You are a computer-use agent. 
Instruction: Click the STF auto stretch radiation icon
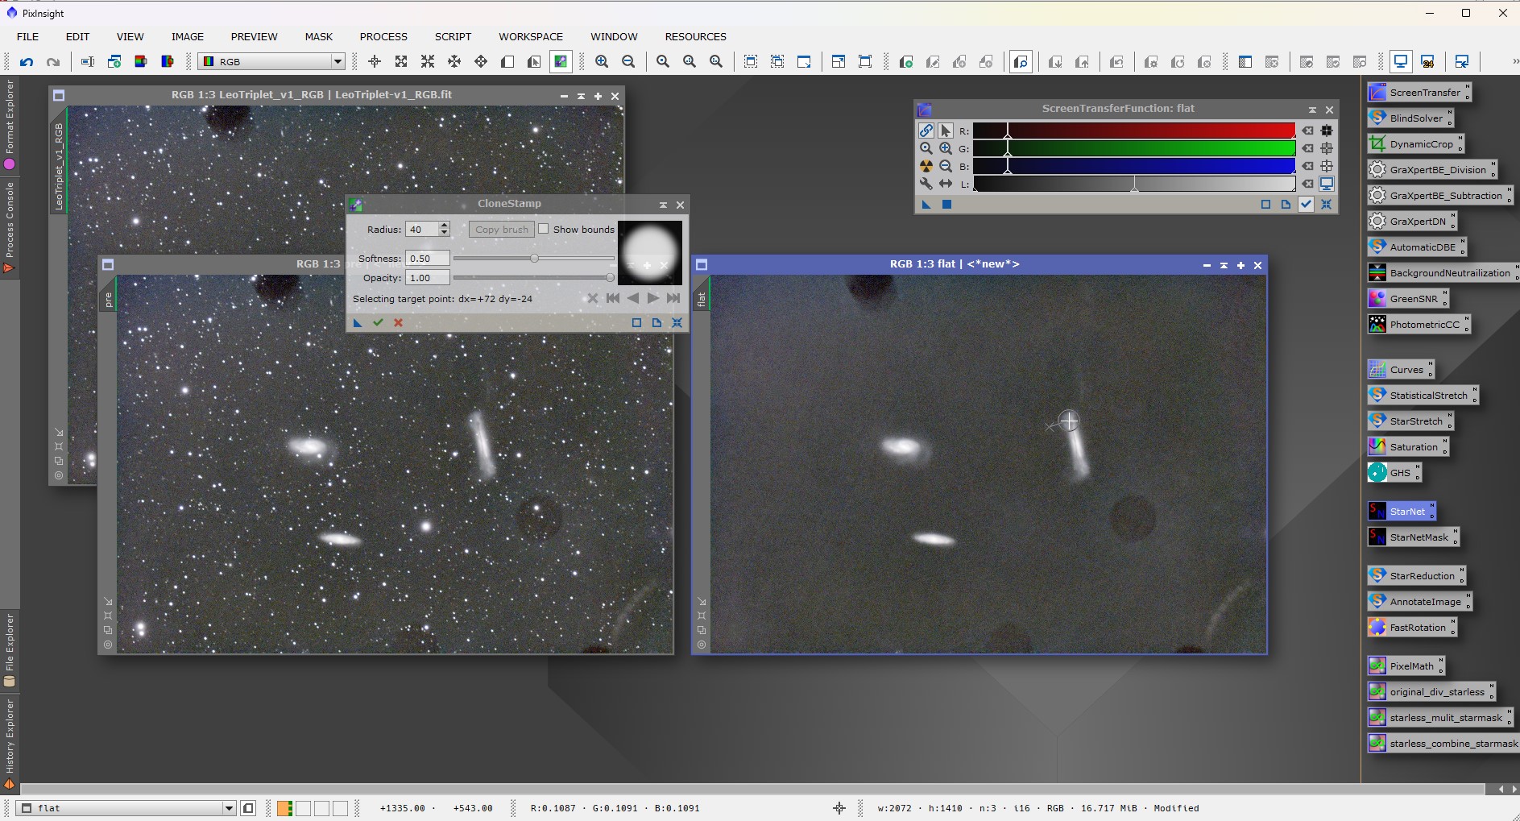926,166
